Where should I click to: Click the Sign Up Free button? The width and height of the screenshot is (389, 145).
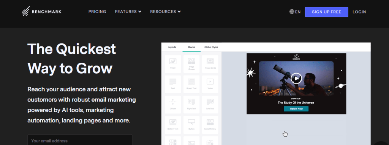[x=326, y=12]
